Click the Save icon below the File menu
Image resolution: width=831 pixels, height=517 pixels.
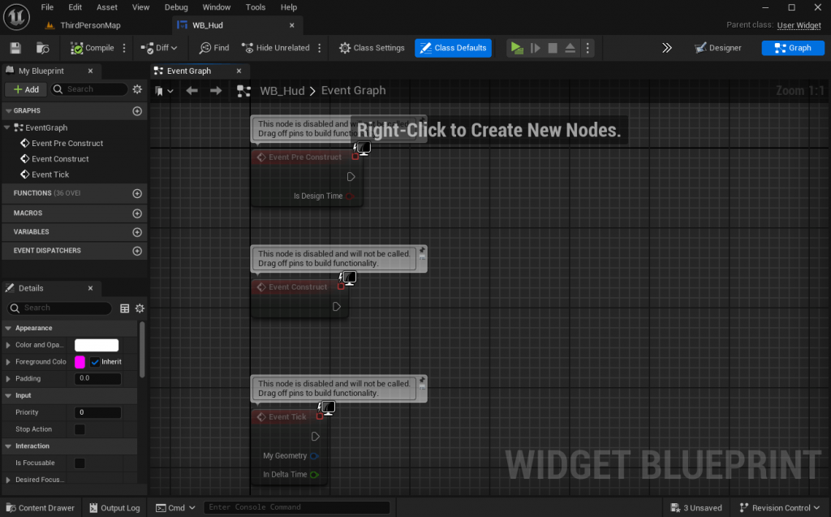pos(15,47)
